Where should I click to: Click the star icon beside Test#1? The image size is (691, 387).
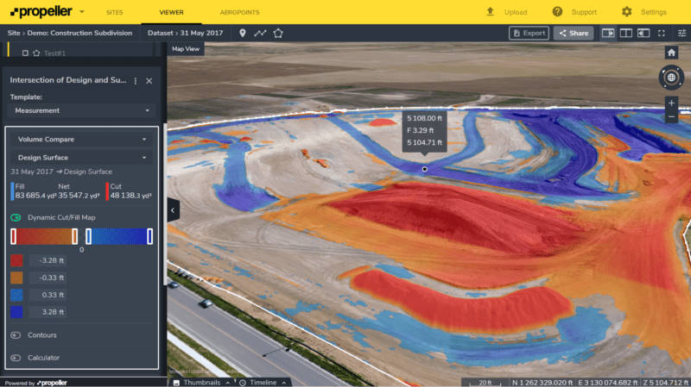[x=36, y=53]
